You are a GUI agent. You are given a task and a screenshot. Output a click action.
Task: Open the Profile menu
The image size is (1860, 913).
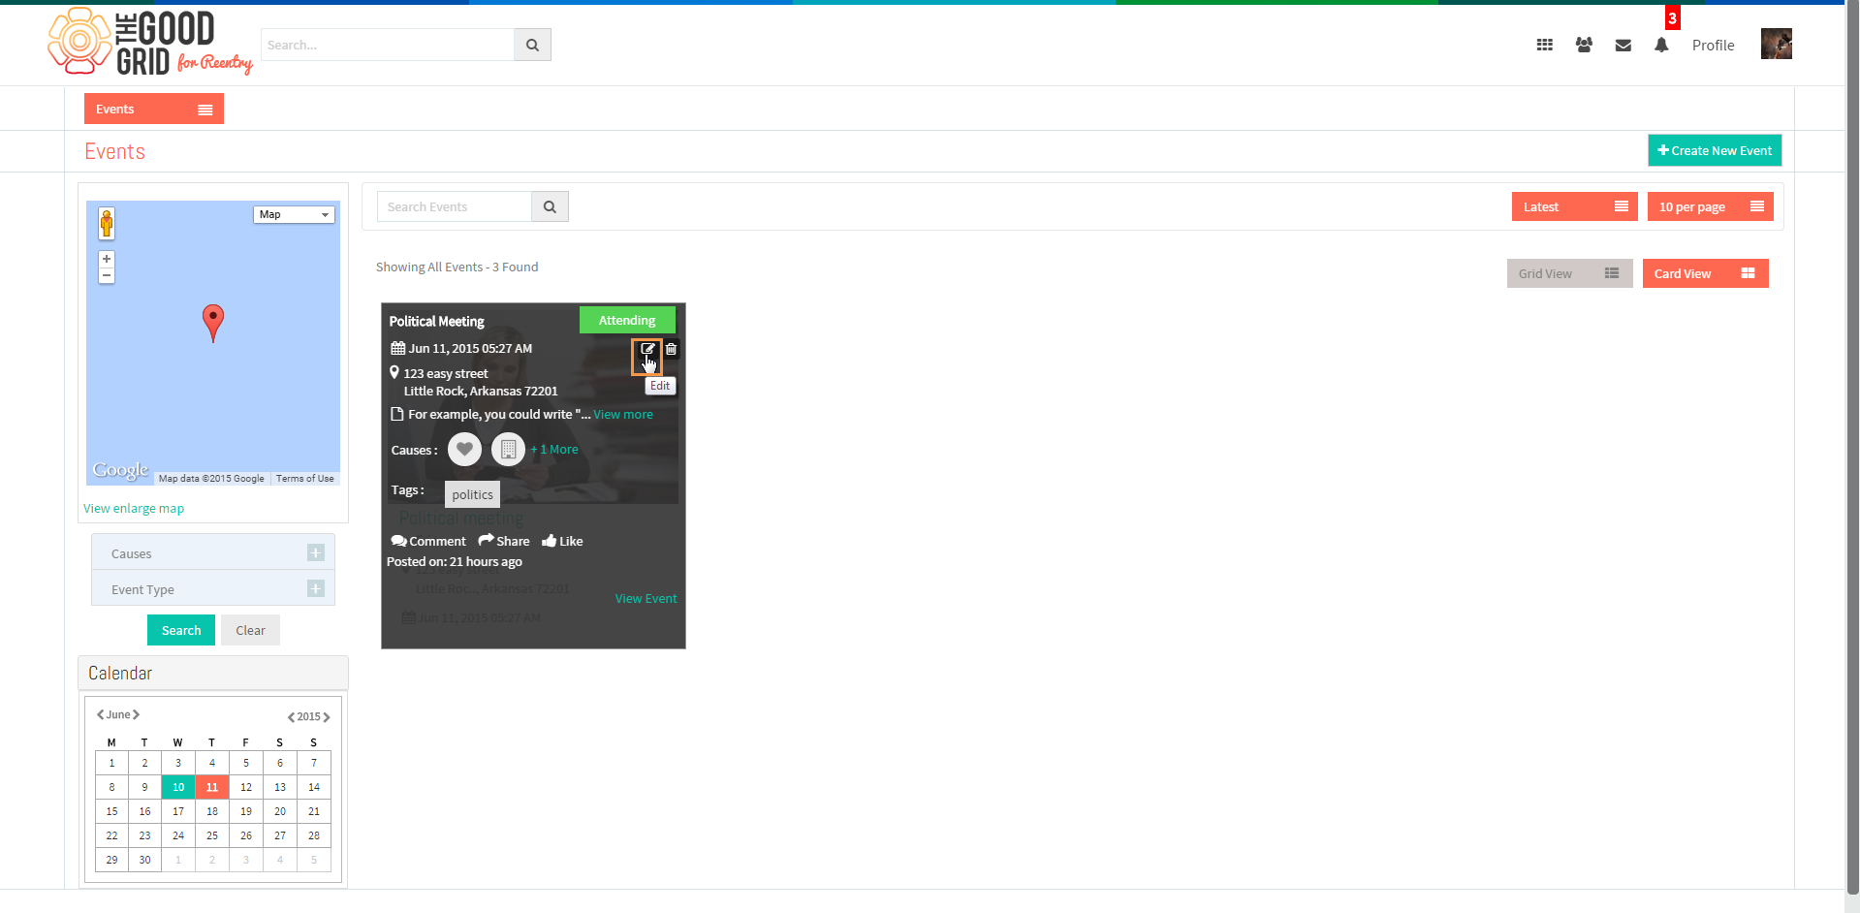click(1713, 45)
